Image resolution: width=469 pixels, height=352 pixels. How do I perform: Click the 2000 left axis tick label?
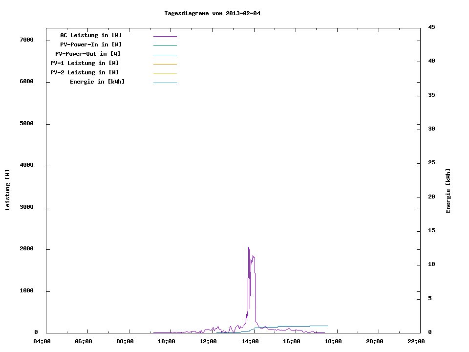(26, 249)
